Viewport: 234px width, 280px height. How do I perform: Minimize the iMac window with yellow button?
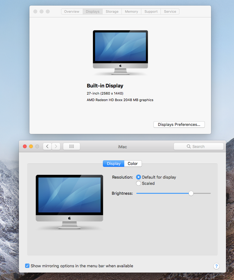tap(31, 146)
